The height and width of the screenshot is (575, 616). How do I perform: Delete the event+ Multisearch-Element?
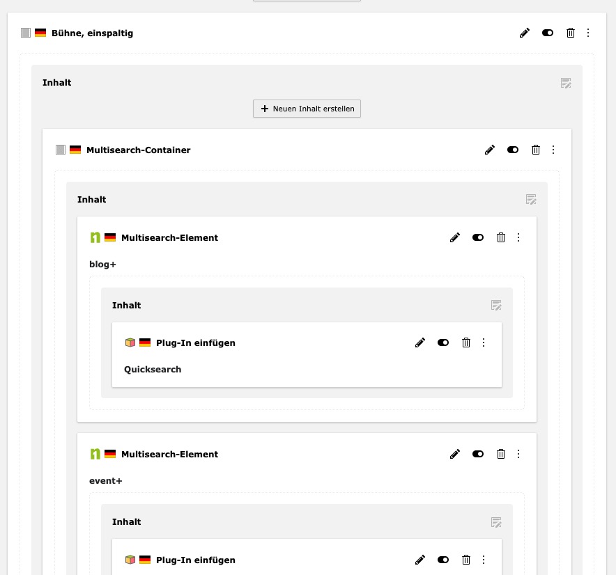coord(501,454)
